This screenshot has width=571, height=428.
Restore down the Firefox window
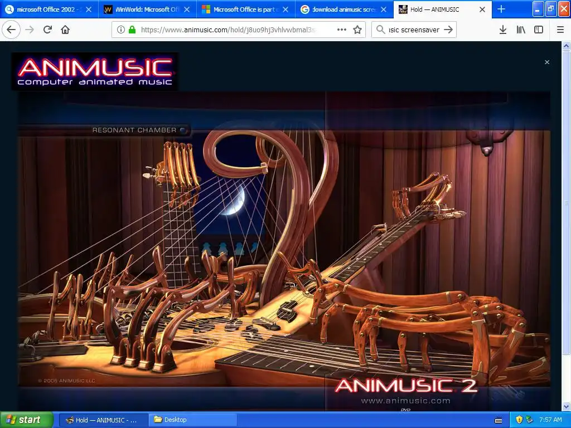[551, 9]
